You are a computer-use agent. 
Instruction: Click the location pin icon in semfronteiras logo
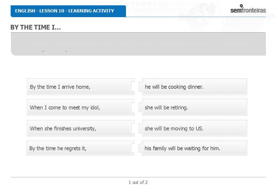pos(241,6)
